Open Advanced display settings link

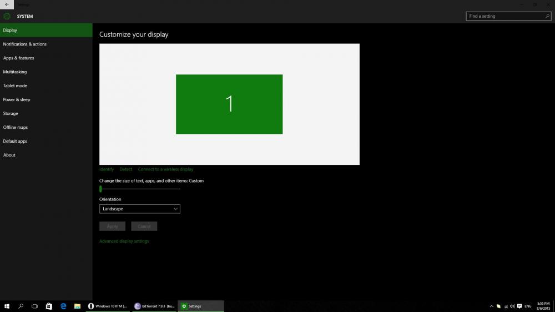tap(124, 241)
